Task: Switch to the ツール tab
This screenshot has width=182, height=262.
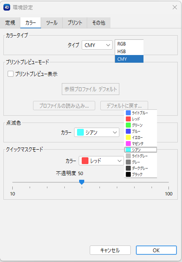Action: [x=52, y=23]
